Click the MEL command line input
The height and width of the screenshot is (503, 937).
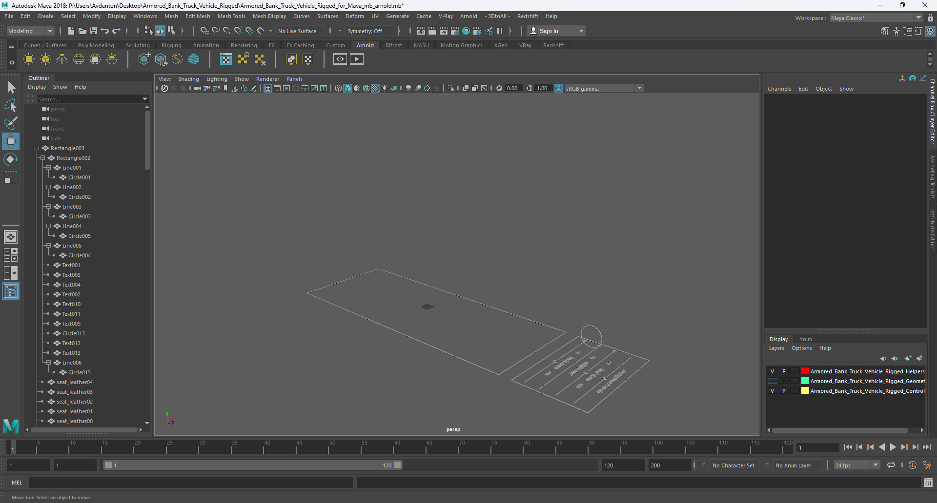coord(190,483)
